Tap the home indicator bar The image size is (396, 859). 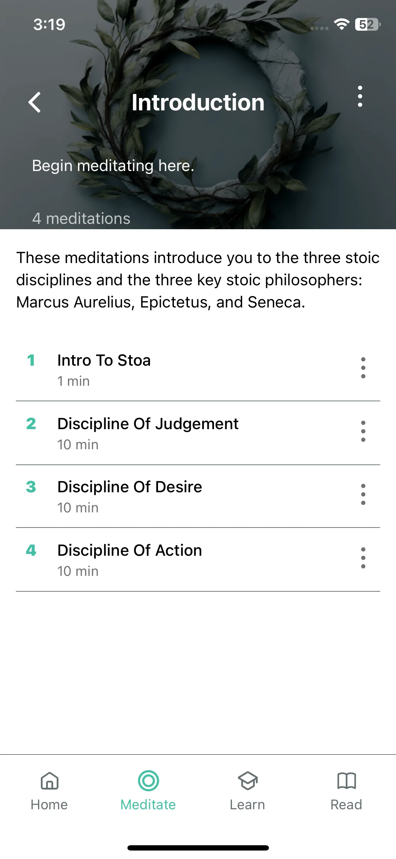pos(198,848)
